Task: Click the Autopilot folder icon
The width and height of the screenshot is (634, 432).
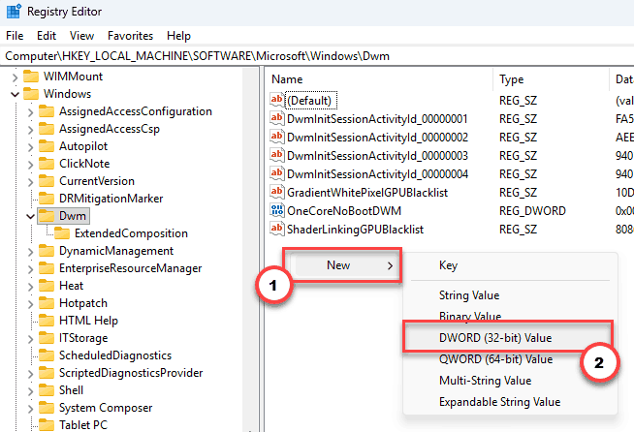Action: pyautogui.click(x=47, y=146)
